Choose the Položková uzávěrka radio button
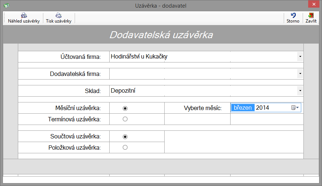Screen dimensions: 322x186 (x=125, y=147)
